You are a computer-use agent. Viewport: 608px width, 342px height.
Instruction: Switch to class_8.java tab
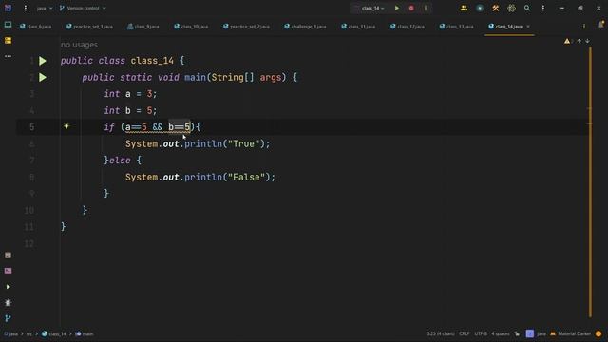point(36,27)
